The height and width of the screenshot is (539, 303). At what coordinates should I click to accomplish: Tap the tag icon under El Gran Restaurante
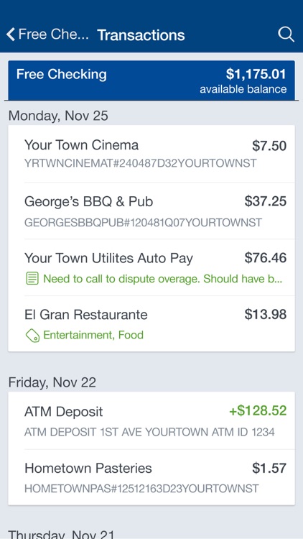(x=32, y=335)
